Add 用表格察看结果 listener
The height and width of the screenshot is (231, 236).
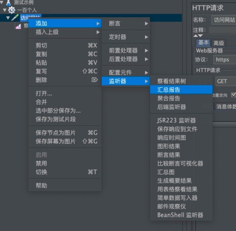(181, 189)
